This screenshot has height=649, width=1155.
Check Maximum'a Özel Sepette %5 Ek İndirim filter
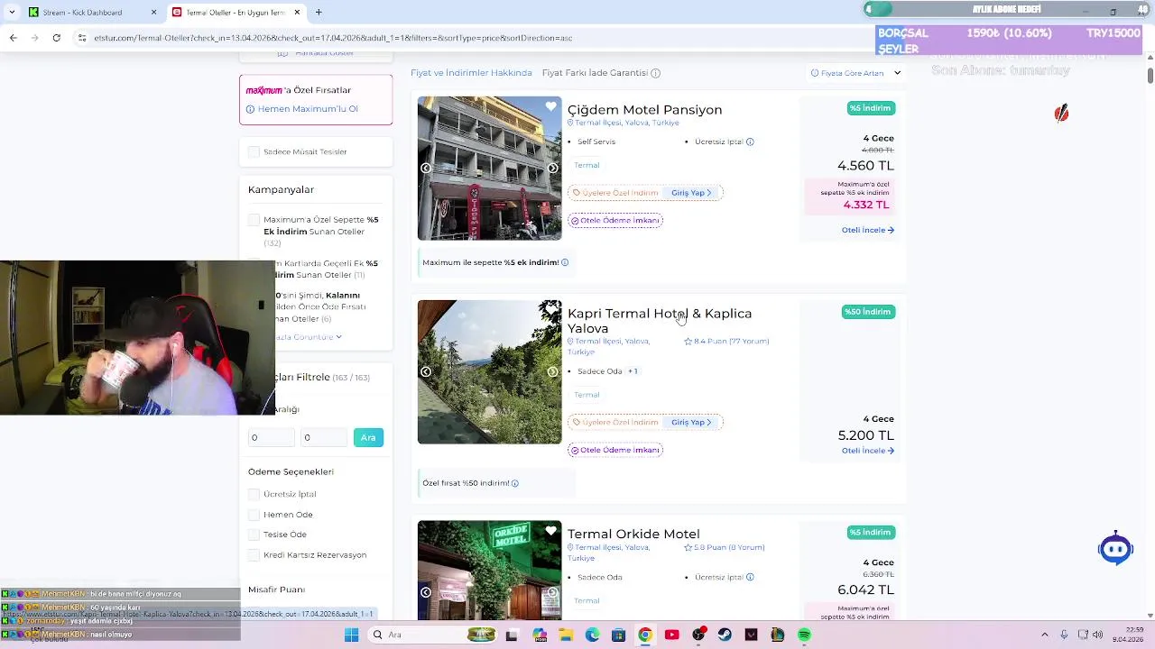click(254, 220)
